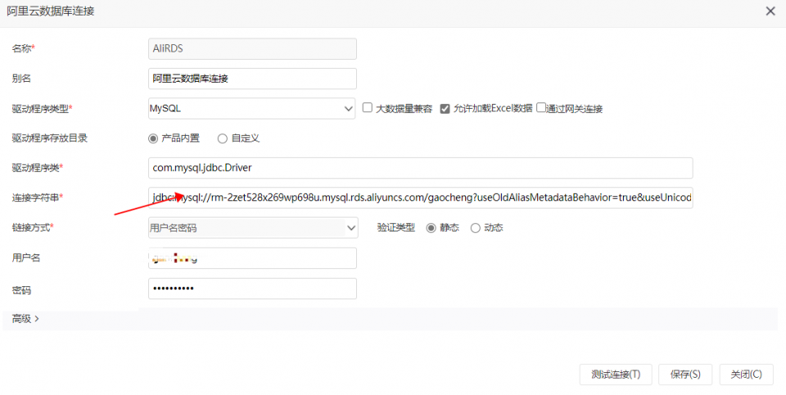Edit the 别名 field 阿里云数据库连接

tap(252, 79)
